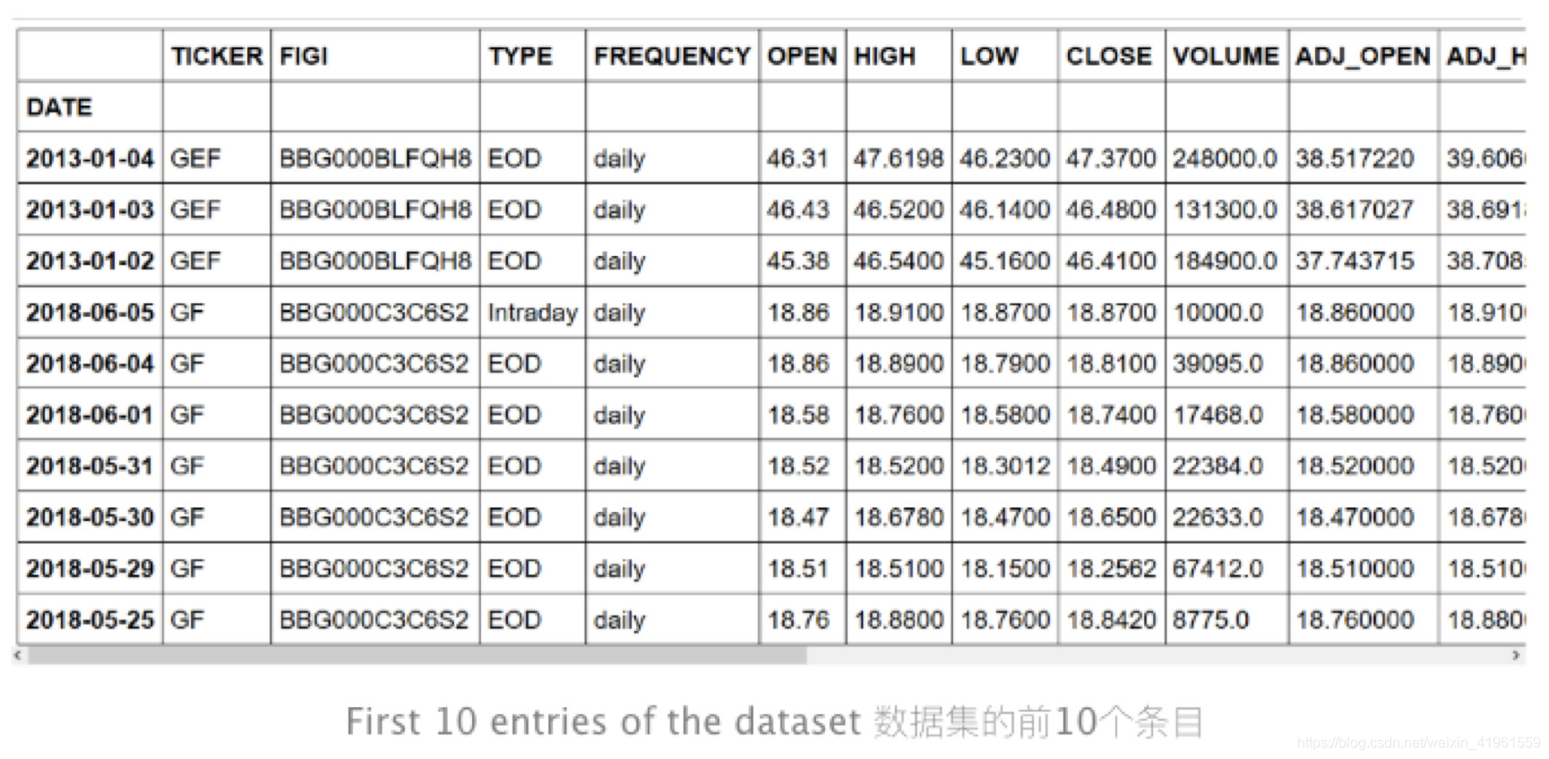Click the 2018-06-04 date row label
Viewport: 1549px width, 759px height.
point(90,363)
